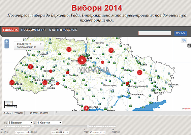Zoom out with the minus button
The image size is (191, 135).
point(7,46)
